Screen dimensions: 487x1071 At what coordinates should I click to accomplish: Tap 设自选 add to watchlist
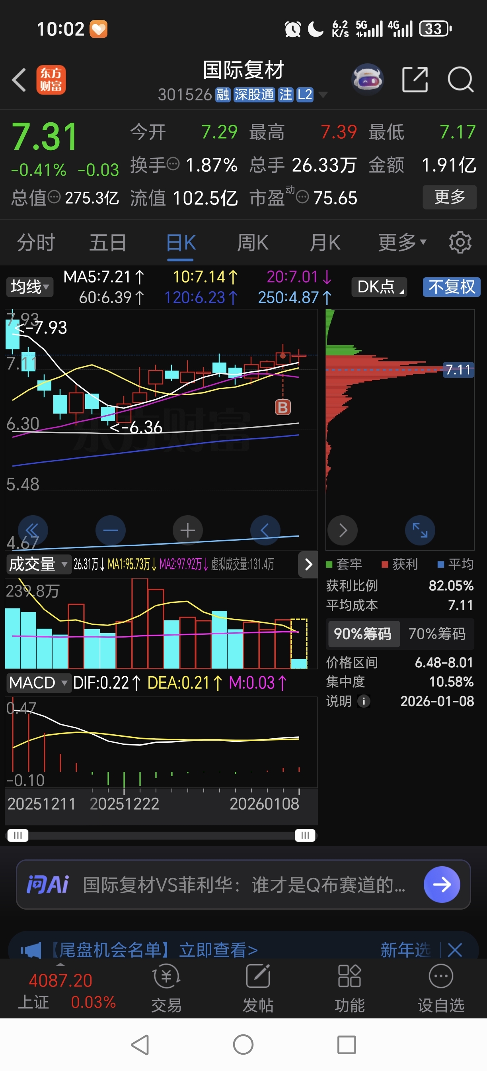(x=441, y=989)
